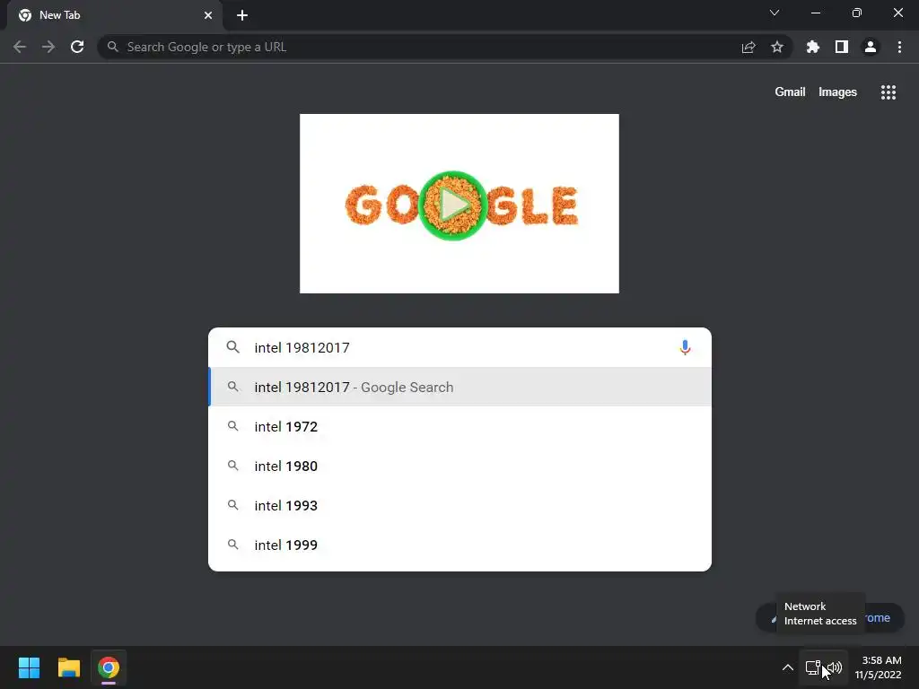This screenshot has height=689, width=919.
Task: Click the search box magnifier icon
Action: pyautogui.click(x=232, y=347)
